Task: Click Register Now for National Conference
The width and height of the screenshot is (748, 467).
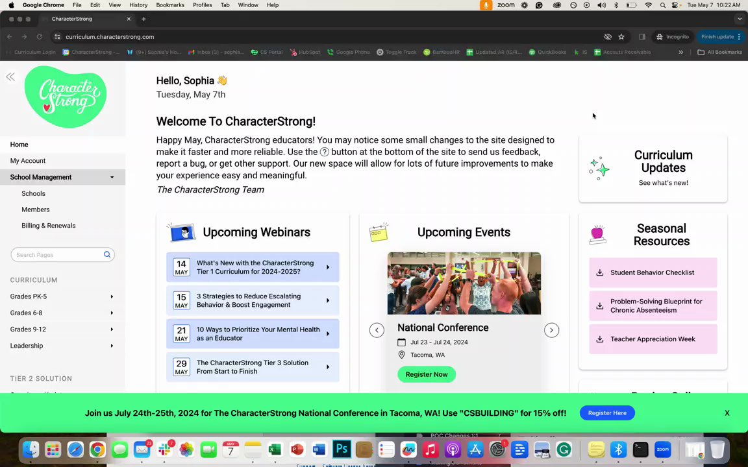Action: click(x=427, y=374)
